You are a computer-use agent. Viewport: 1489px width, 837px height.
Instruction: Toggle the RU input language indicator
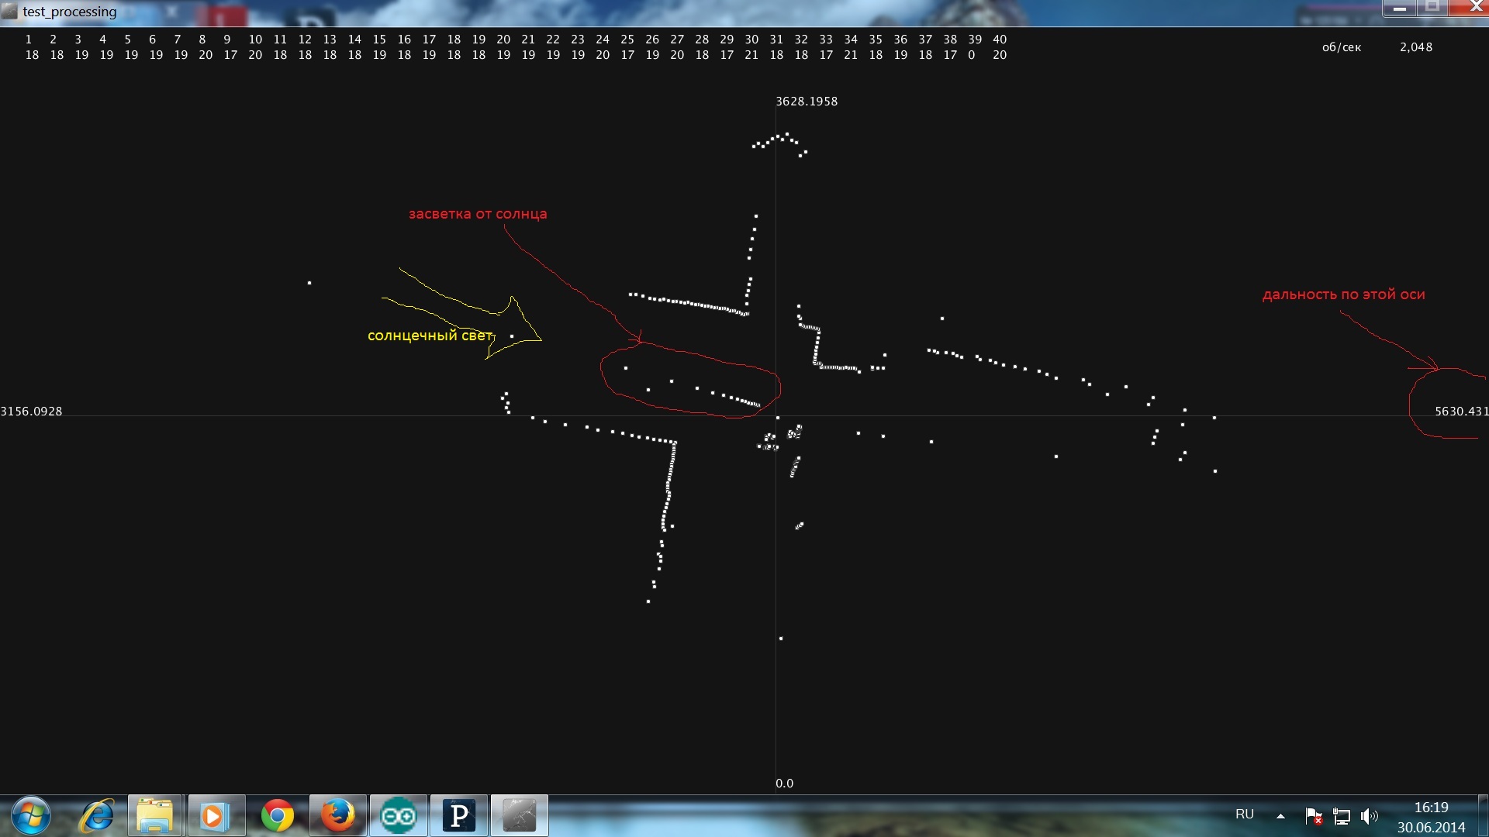click(x=1244, y=815)
